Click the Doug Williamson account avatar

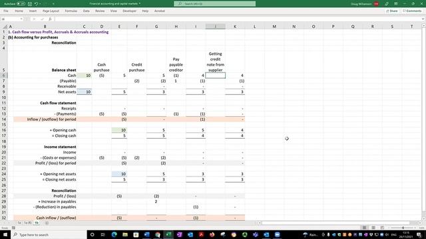click(376, 4)
